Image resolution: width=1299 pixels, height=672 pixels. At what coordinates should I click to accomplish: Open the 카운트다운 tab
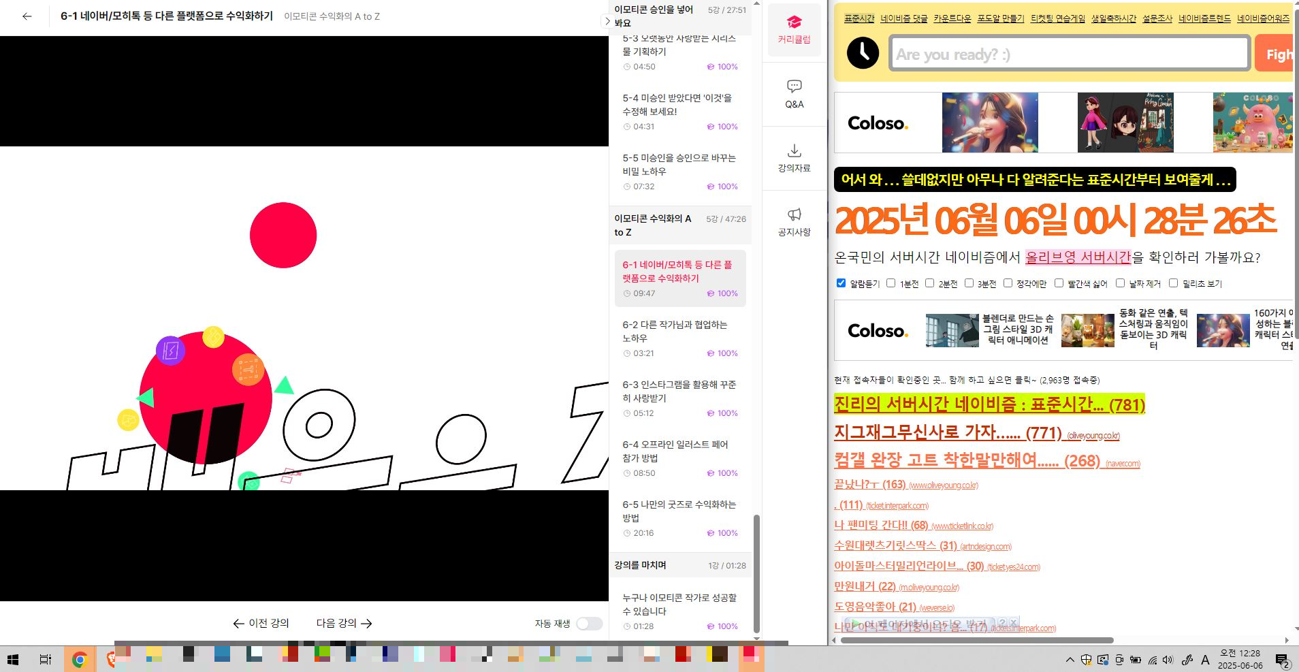pos(952,18)
